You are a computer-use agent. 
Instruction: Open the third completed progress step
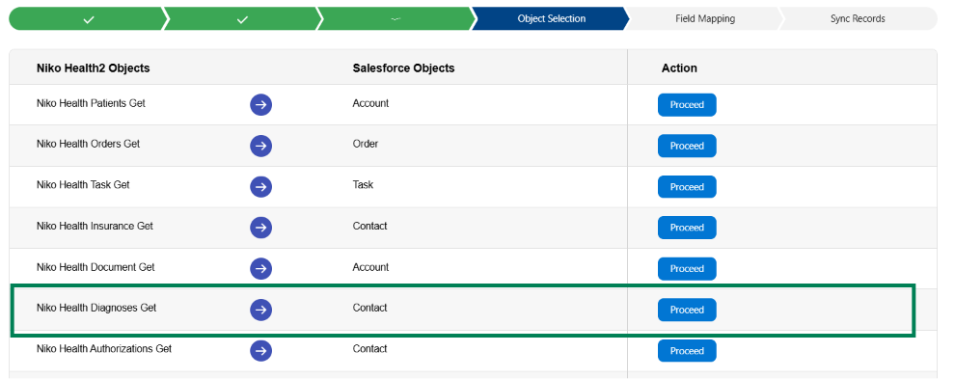[x=396, y=19]
